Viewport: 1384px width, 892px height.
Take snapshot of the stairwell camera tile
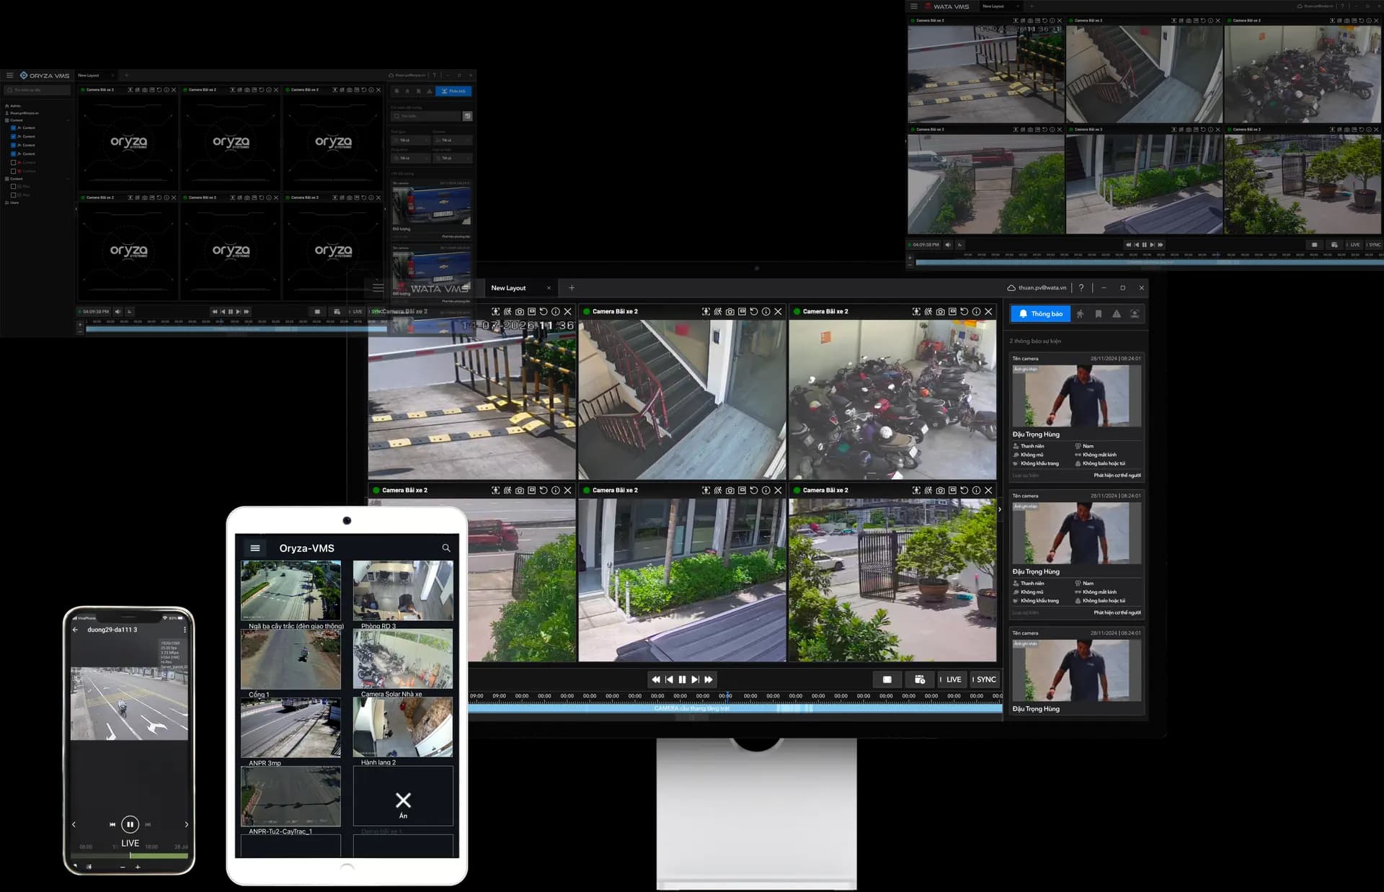(729, 311)
